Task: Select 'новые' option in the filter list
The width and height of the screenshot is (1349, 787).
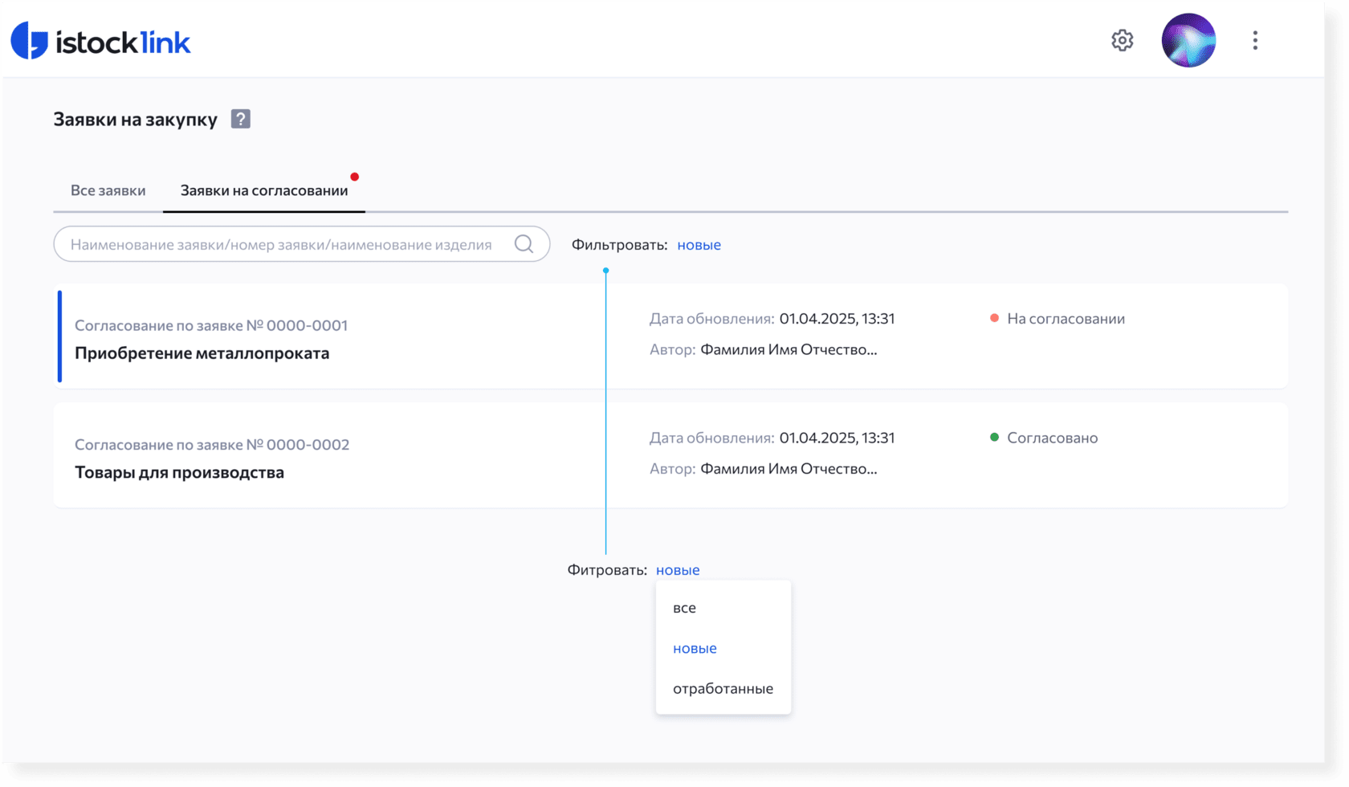Action: (695, 648)
